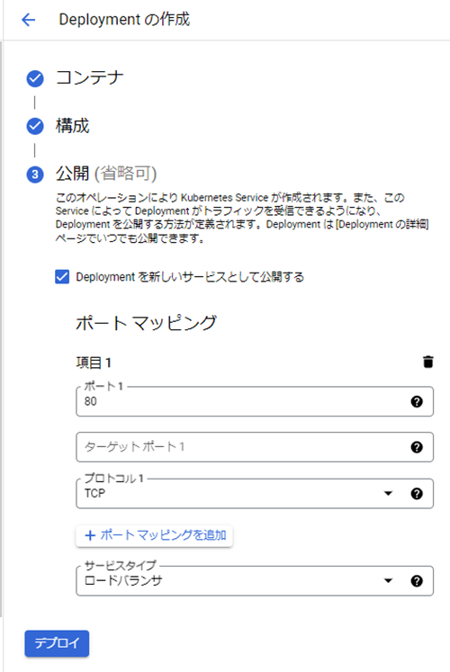
Task: Delete 項目 1 with the trash icon
Action: pos(427,362)
